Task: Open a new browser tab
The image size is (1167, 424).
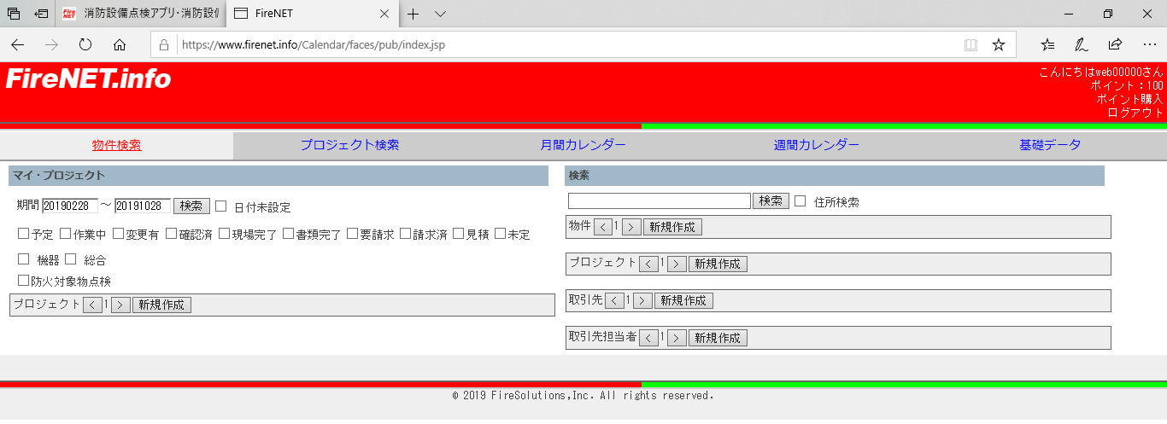Action: point(413,14)
